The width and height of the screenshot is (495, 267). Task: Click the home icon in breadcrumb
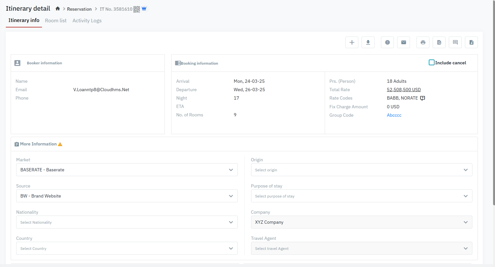58,9
